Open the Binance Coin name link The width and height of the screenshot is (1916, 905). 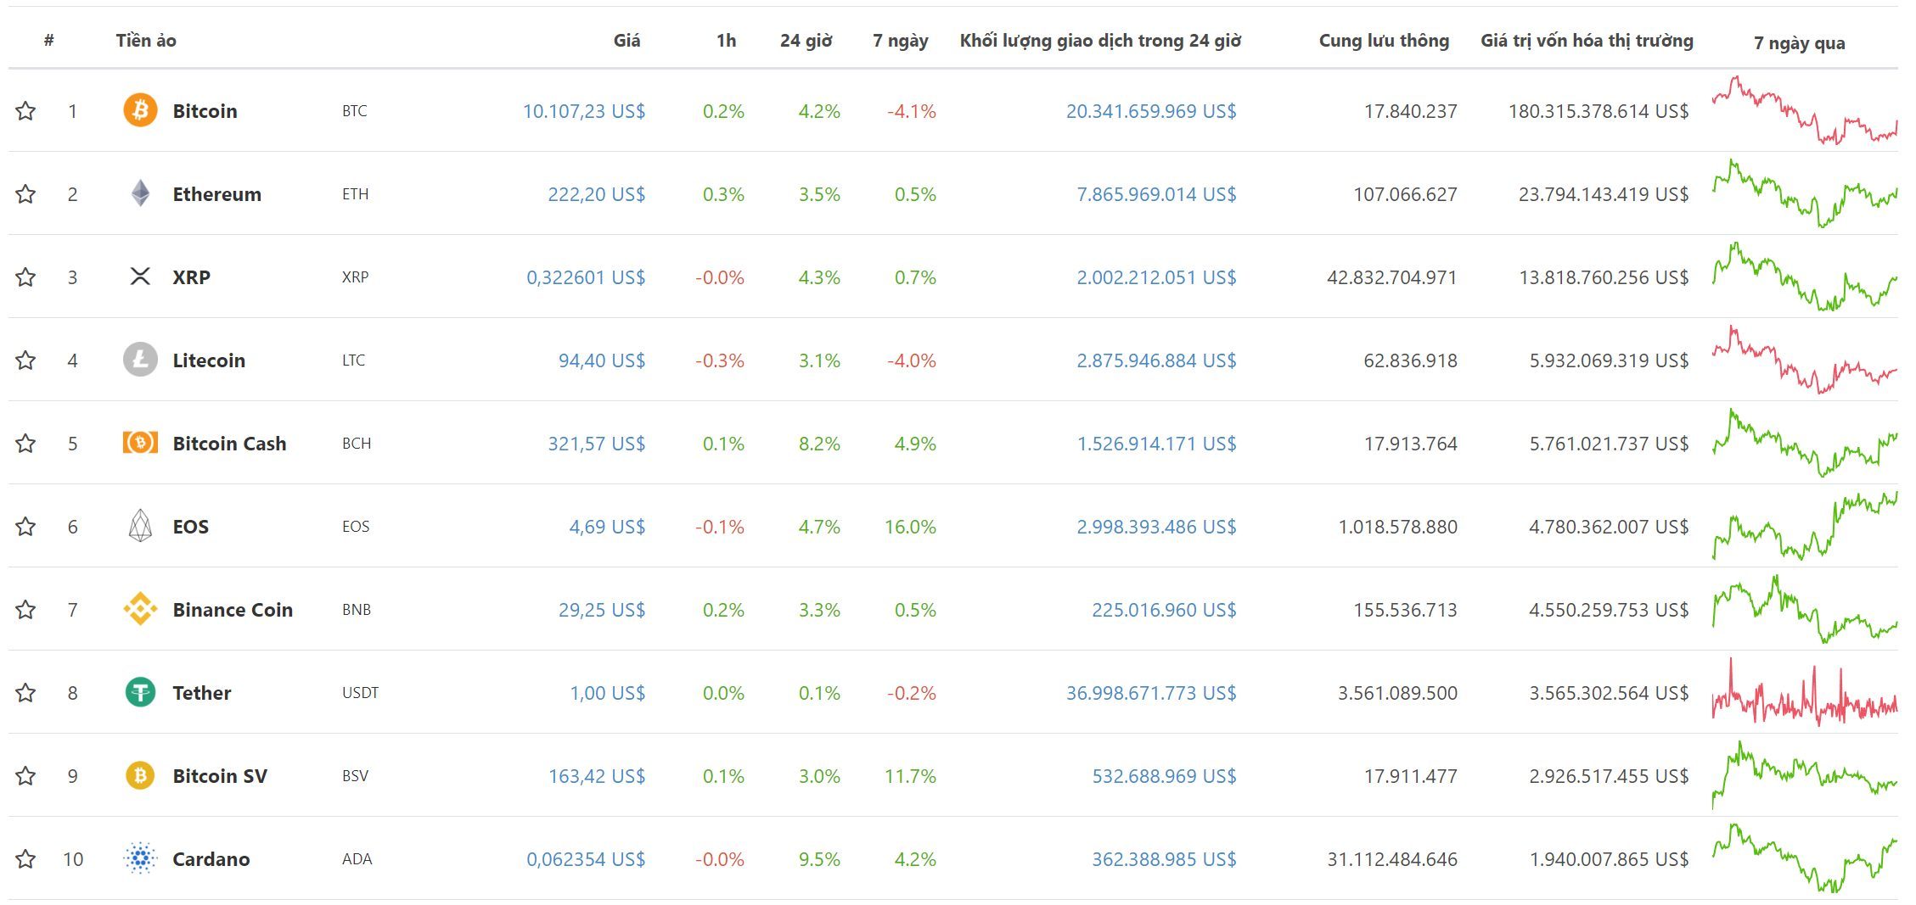(x=233, y=609)
